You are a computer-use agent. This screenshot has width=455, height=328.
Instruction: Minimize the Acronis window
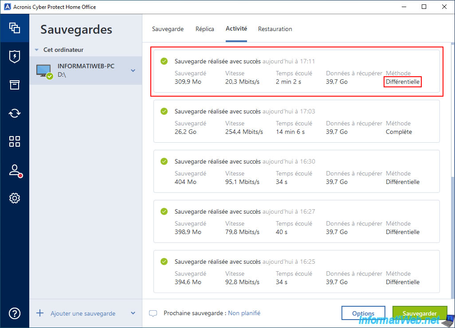point(404,7)
